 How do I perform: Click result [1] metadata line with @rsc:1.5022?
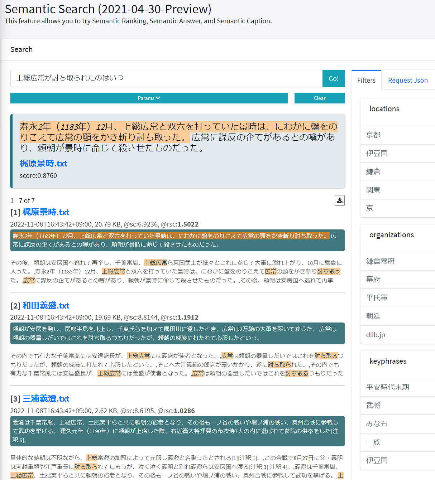[x=104, y=224]
